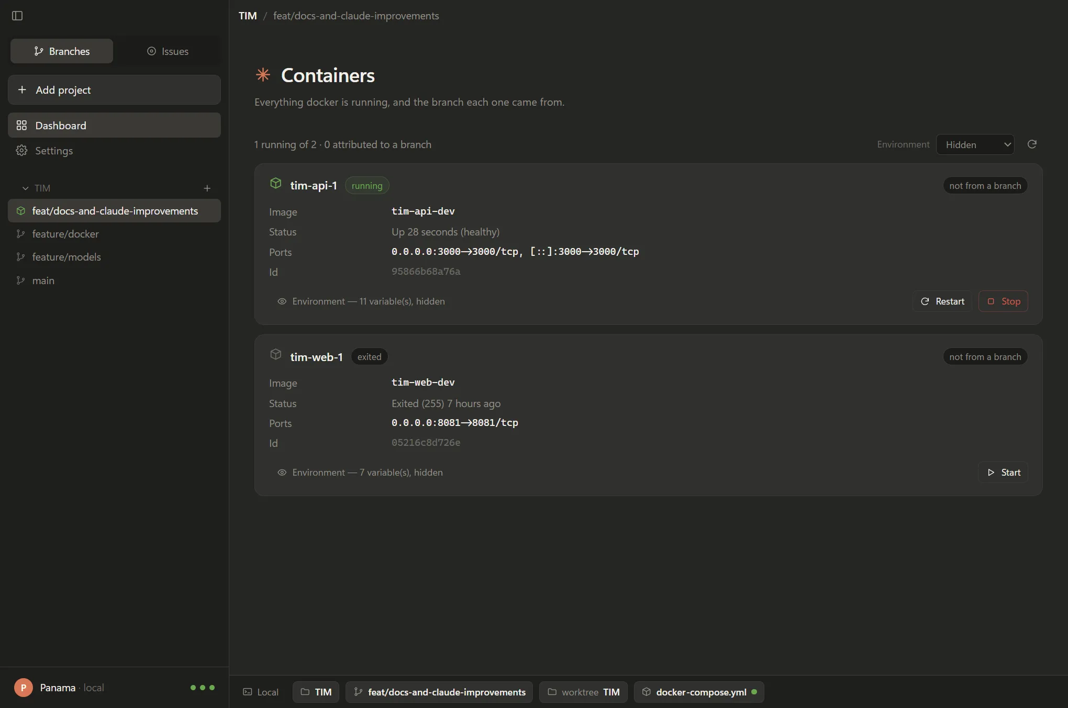Click the tim-web-1 container cube icon
The width and height of the screenshot is (1068, 708).
pyautogui.click(x=276, y=354)
